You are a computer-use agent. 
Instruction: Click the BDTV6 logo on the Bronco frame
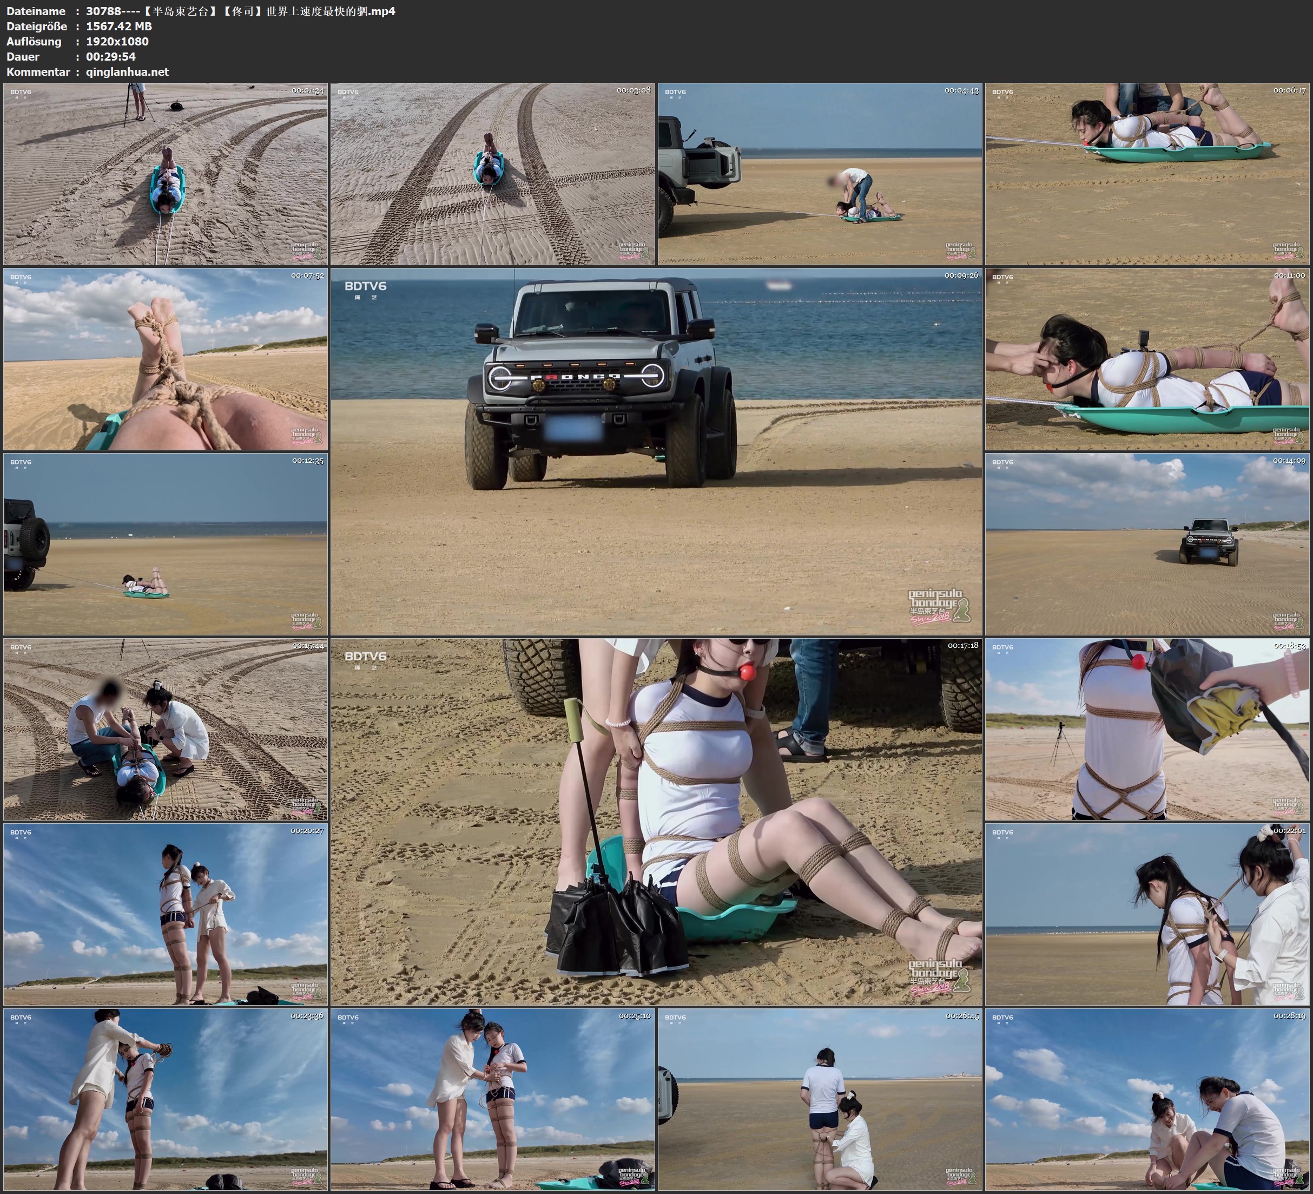tap(365, 287)
